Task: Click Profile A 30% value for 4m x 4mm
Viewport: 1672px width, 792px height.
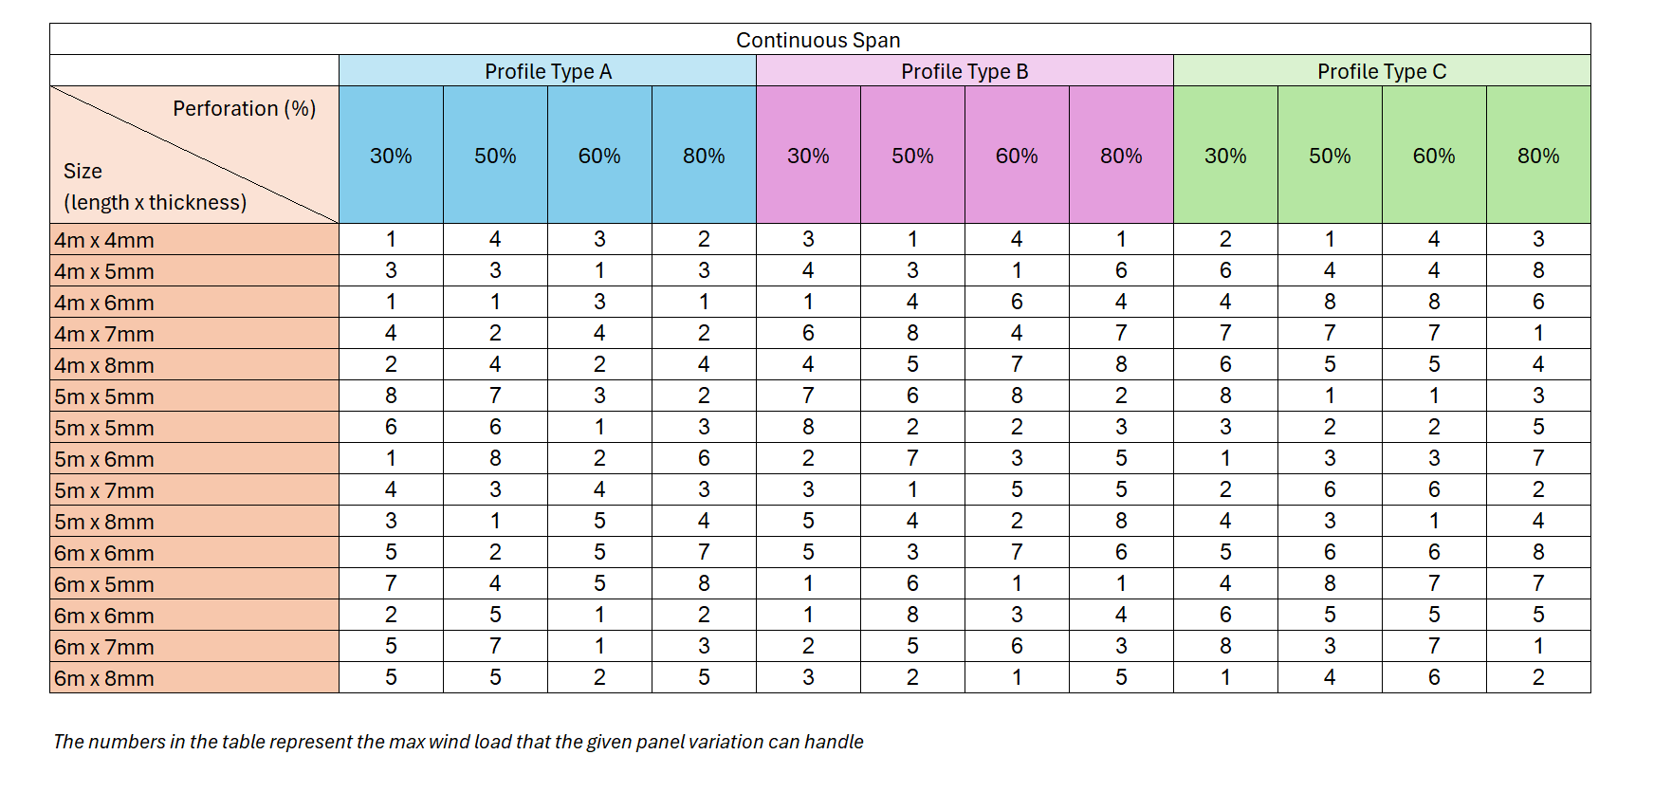Action: click(x=391, y=240)
